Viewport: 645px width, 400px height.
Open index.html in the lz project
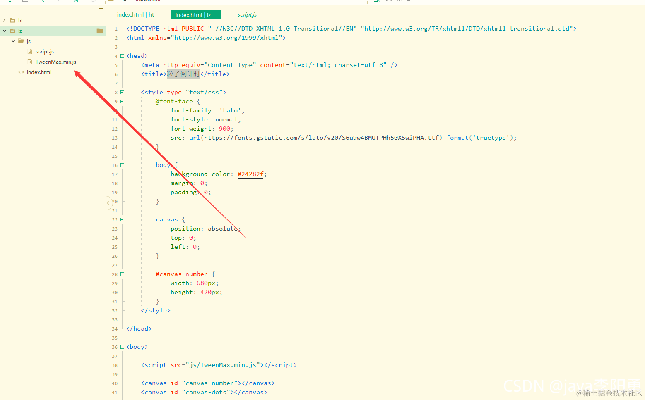39,72
